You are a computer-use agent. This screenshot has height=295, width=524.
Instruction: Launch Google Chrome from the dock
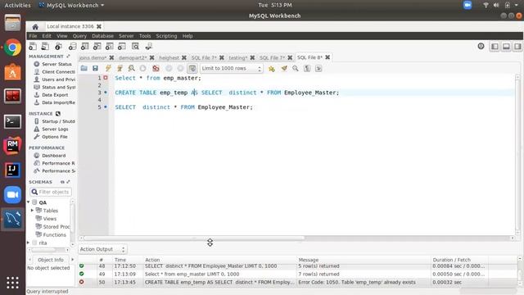coord(13,48)
